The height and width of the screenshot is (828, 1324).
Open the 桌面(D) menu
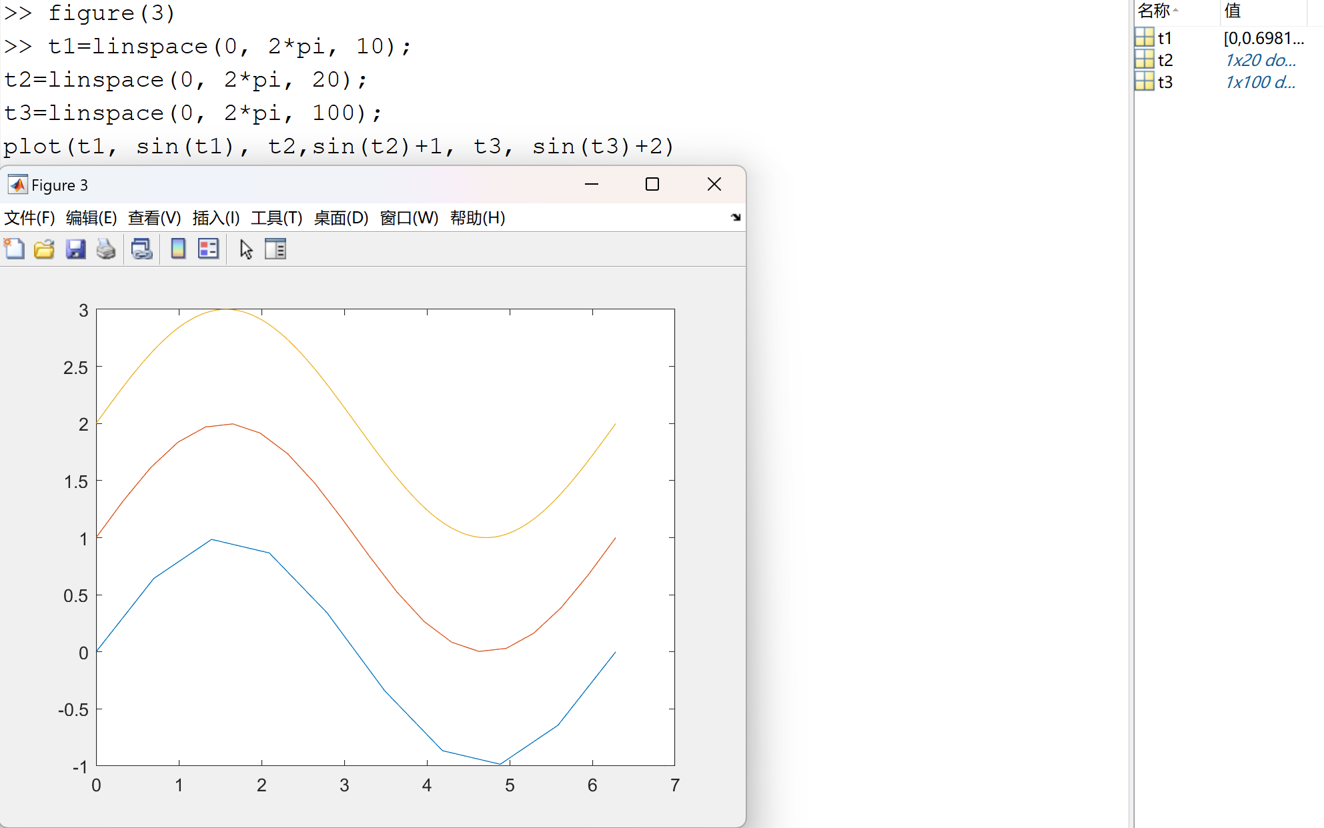341,218
